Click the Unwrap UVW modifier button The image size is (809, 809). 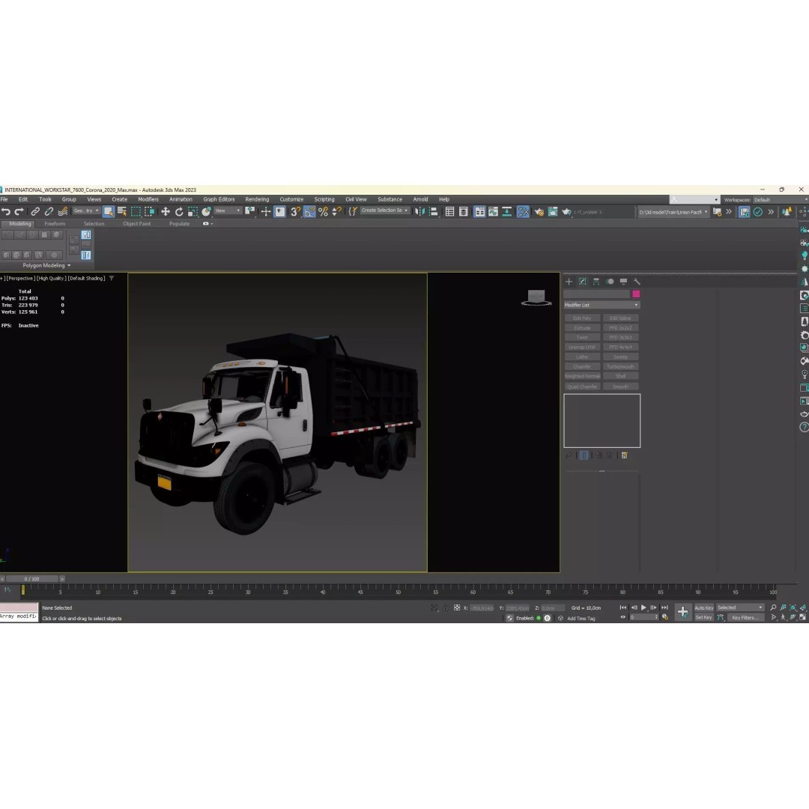(582, 348)
